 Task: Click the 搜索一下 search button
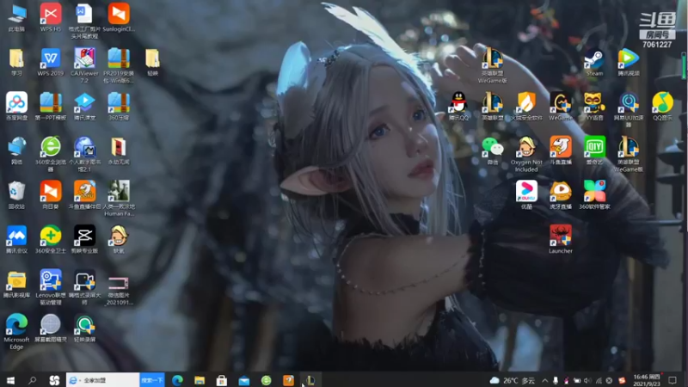(x=152, y=380)
